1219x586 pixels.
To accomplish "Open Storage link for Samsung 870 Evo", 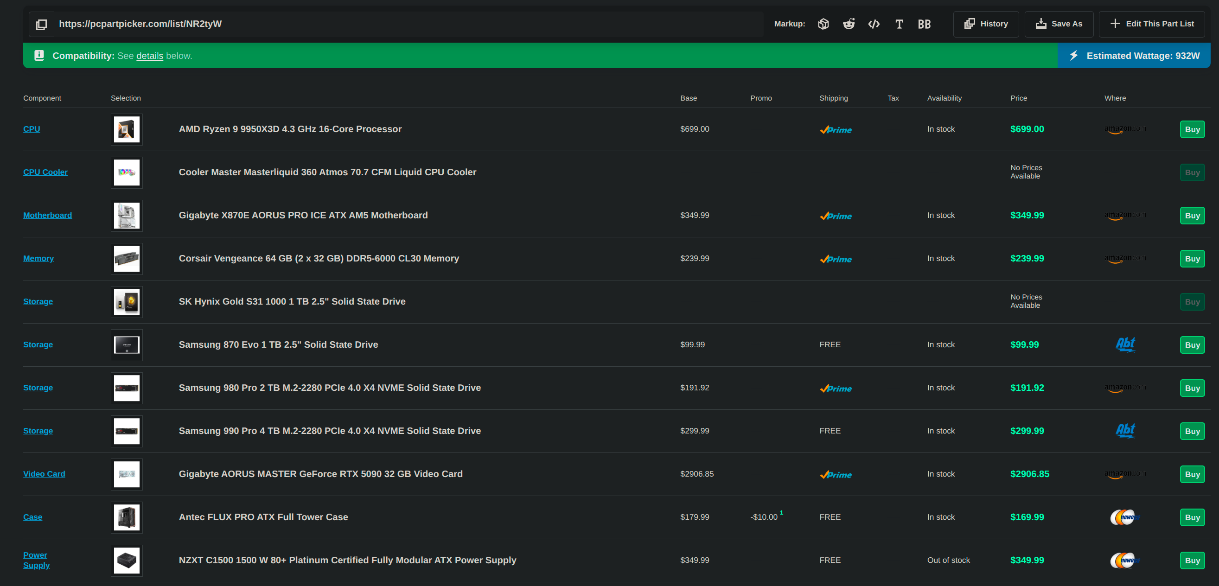I will (38, 344).
